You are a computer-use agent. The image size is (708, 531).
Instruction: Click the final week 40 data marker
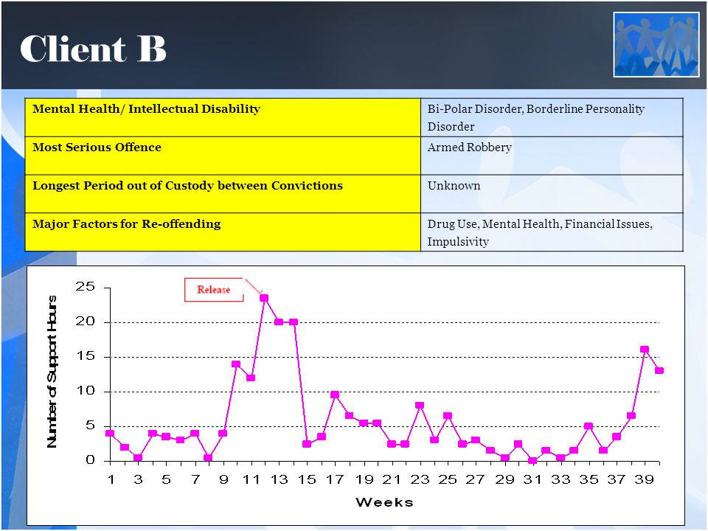(659, 370)
